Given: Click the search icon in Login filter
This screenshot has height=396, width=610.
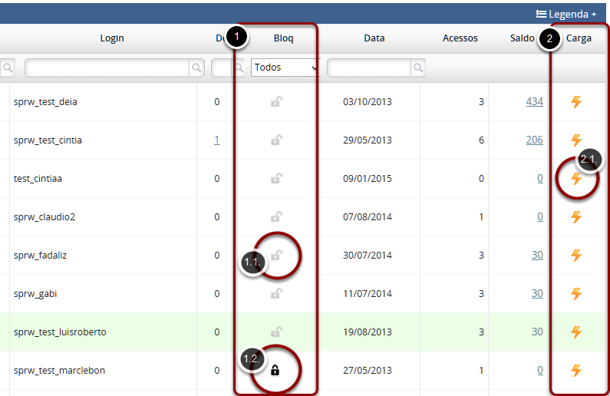Looking at the screenshot, I should [x=197, y=68].
